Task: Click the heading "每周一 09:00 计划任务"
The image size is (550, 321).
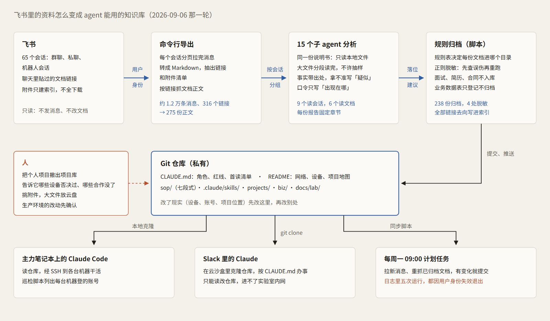Action: 417,259
